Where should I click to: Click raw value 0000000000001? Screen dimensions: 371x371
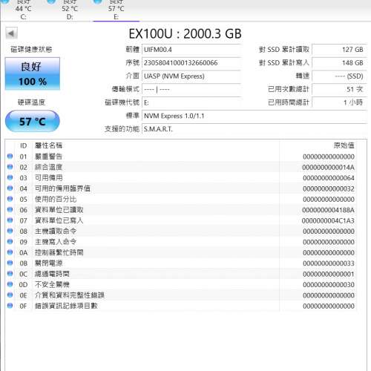click(329, 274)
